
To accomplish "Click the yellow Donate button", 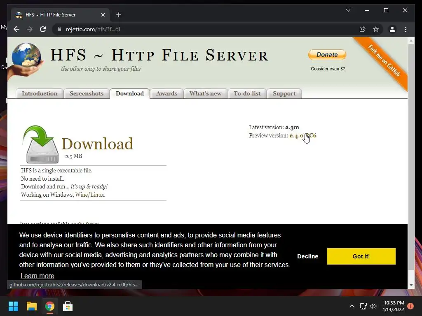I will (327, 55).
